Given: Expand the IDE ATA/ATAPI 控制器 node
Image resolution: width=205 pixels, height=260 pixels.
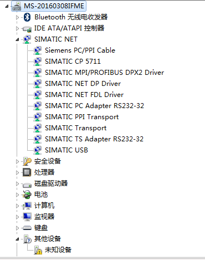Looking at the screenshot, I should click(x=17, y=28).
